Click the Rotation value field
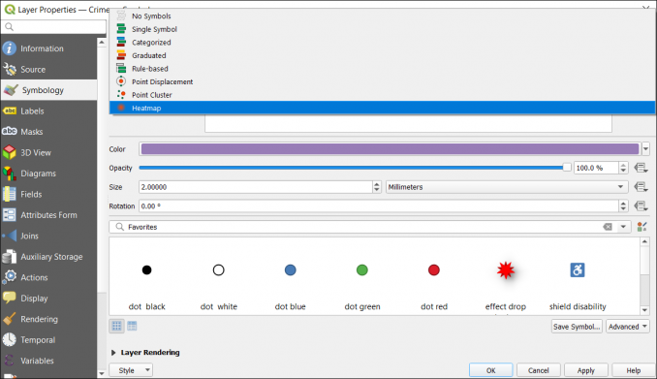 coord(379,205)
